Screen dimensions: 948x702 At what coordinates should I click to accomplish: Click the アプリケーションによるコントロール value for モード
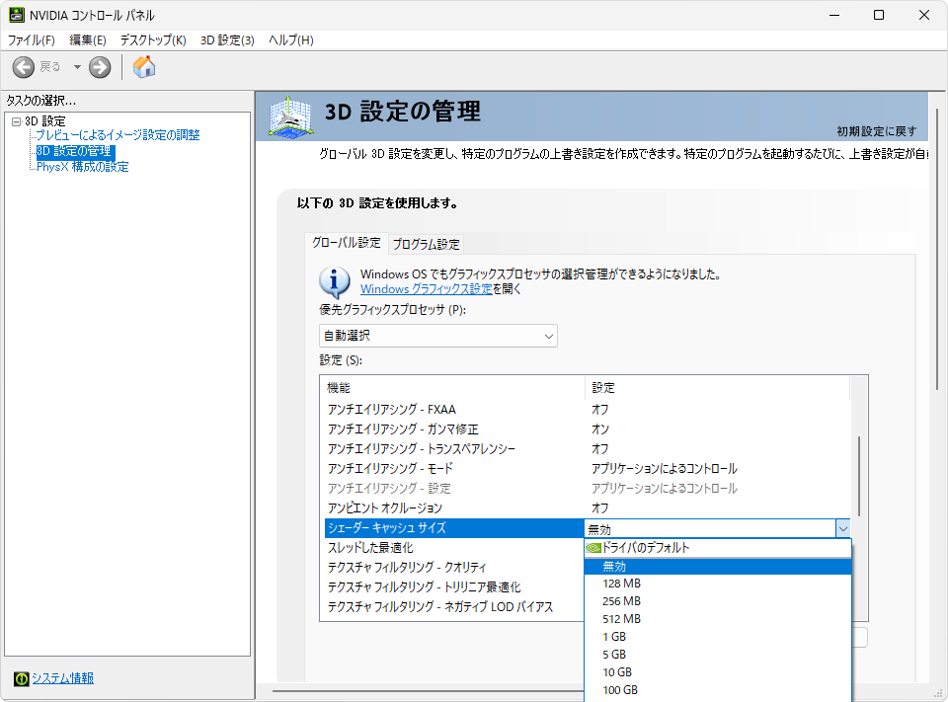click(665, 469)
